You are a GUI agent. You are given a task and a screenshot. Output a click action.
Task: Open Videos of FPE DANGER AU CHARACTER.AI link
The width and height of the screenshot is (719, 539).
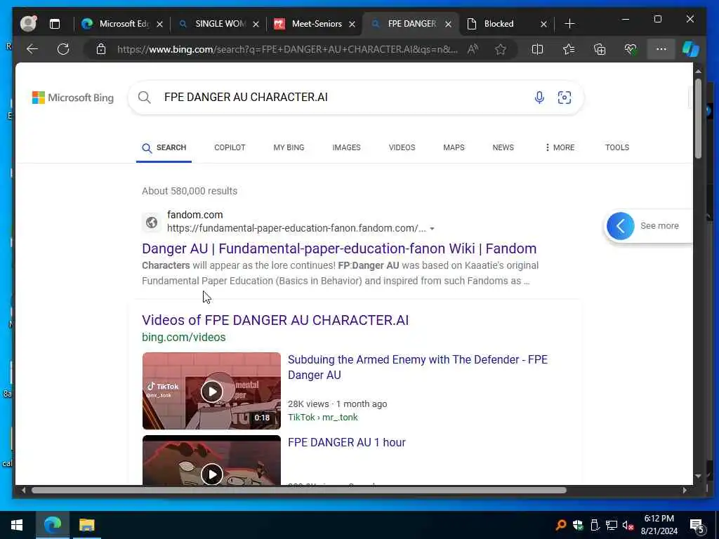tap(275, 320)
